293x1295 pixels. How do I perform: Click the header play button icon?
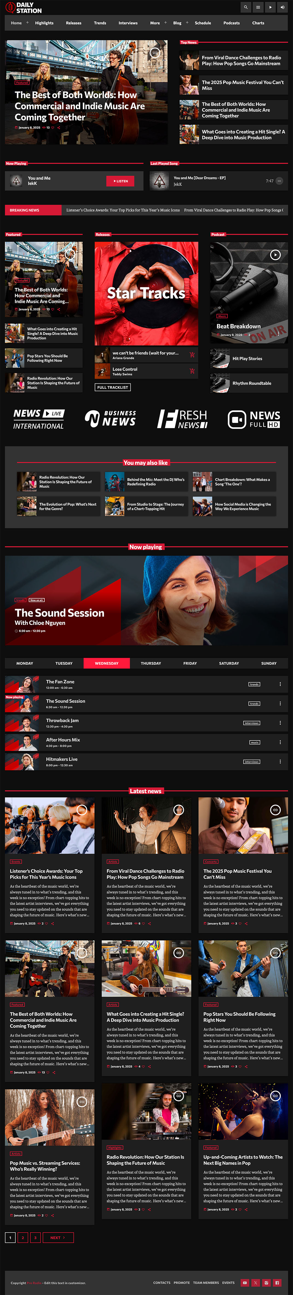[x=270, y=8]
